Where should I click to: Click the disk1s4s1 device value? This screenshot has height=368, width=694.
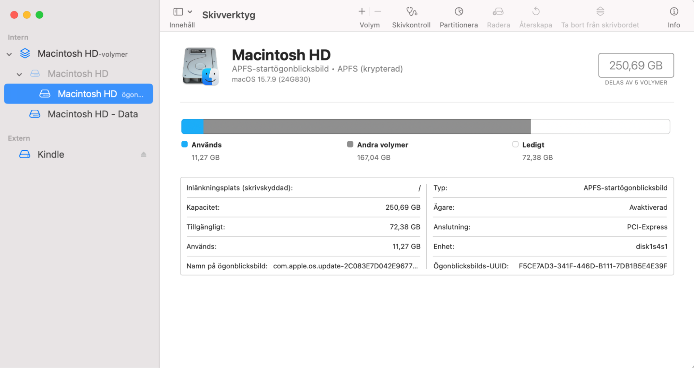coord(651,246)
